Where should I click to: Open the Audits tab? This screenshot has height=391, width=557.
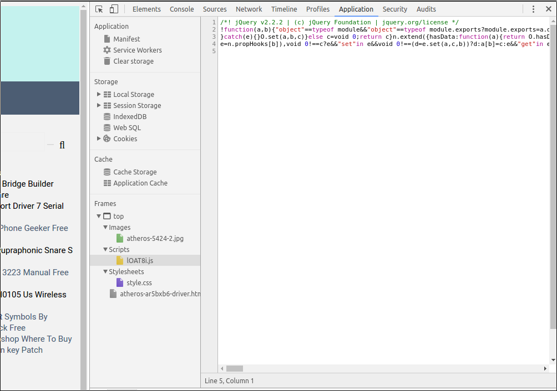[426, 9]
